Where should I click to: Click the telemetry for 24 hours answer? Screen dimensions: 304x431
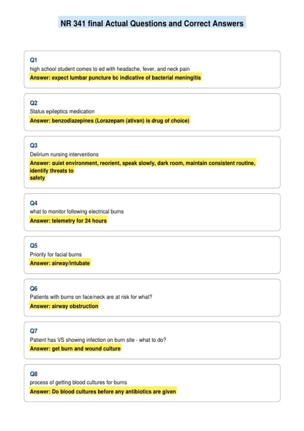(x=68, y=221)
